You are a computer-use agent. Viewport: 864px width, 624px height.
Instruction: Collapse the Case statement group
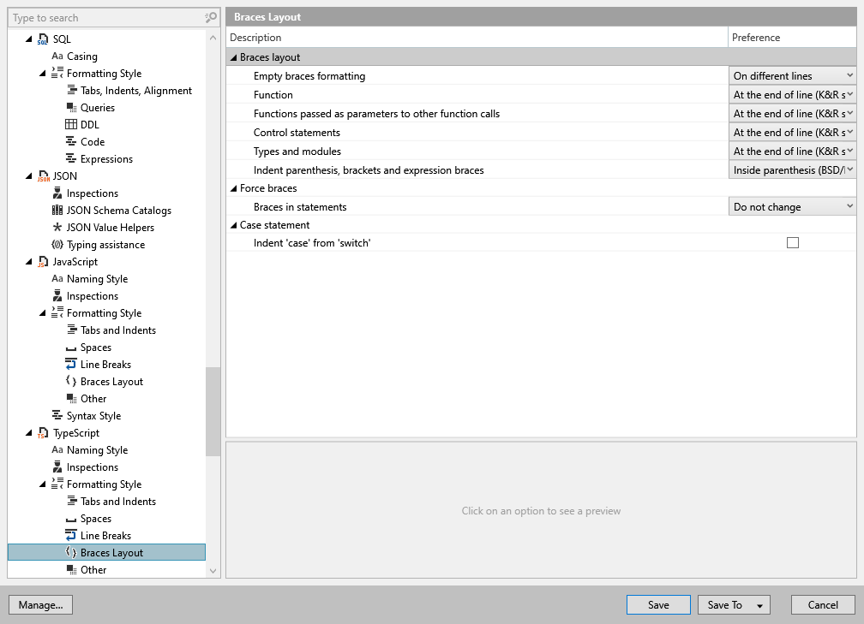tap(234, 225)
